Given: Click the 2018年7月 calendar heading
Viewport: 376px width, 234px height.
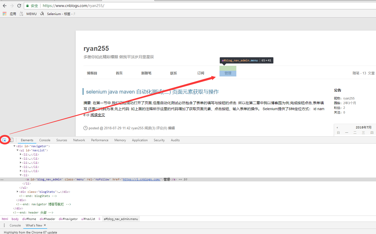Looking at the screenshot, I should click(x=363, y=127).
